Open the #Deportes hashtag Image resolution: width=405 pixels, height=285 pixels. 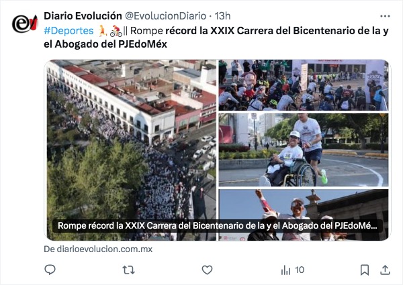pos(69,31)
